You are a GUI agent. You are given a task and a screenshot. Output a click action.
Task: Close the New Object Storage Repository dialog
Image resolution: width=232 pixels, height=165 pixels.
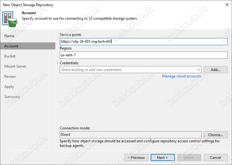point(227,5)
